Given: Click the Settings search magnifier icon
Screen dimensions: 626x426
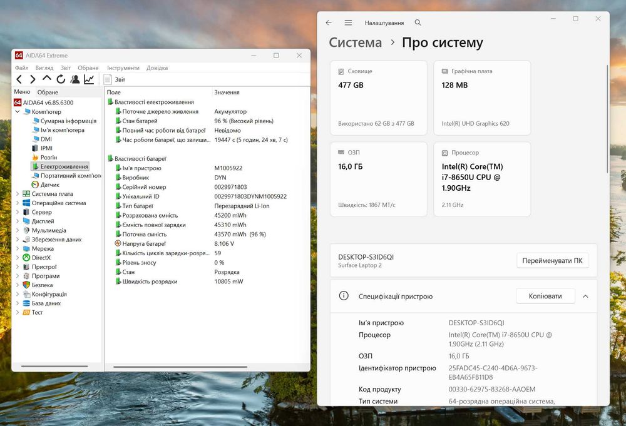Looking at the screenshot, I should (418, 23).
